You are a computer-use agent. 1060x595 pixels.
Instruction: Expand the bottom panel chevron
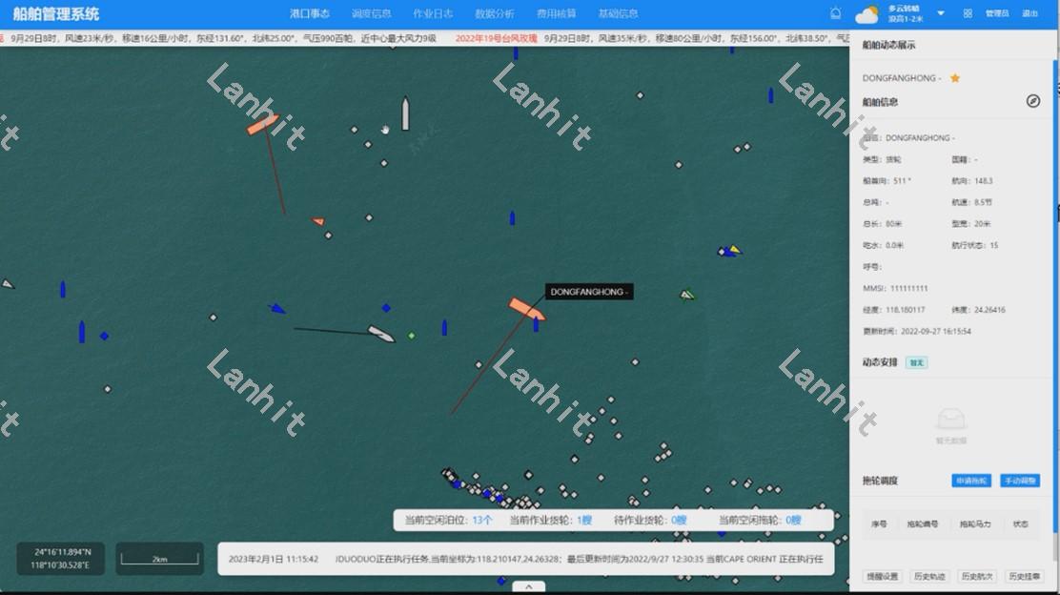529,586
